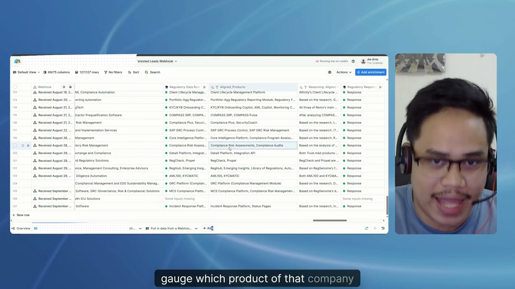The image size is (515, 289).
Task: Click the horizontal scrollbar thumb
Action: tap(330, 220)
